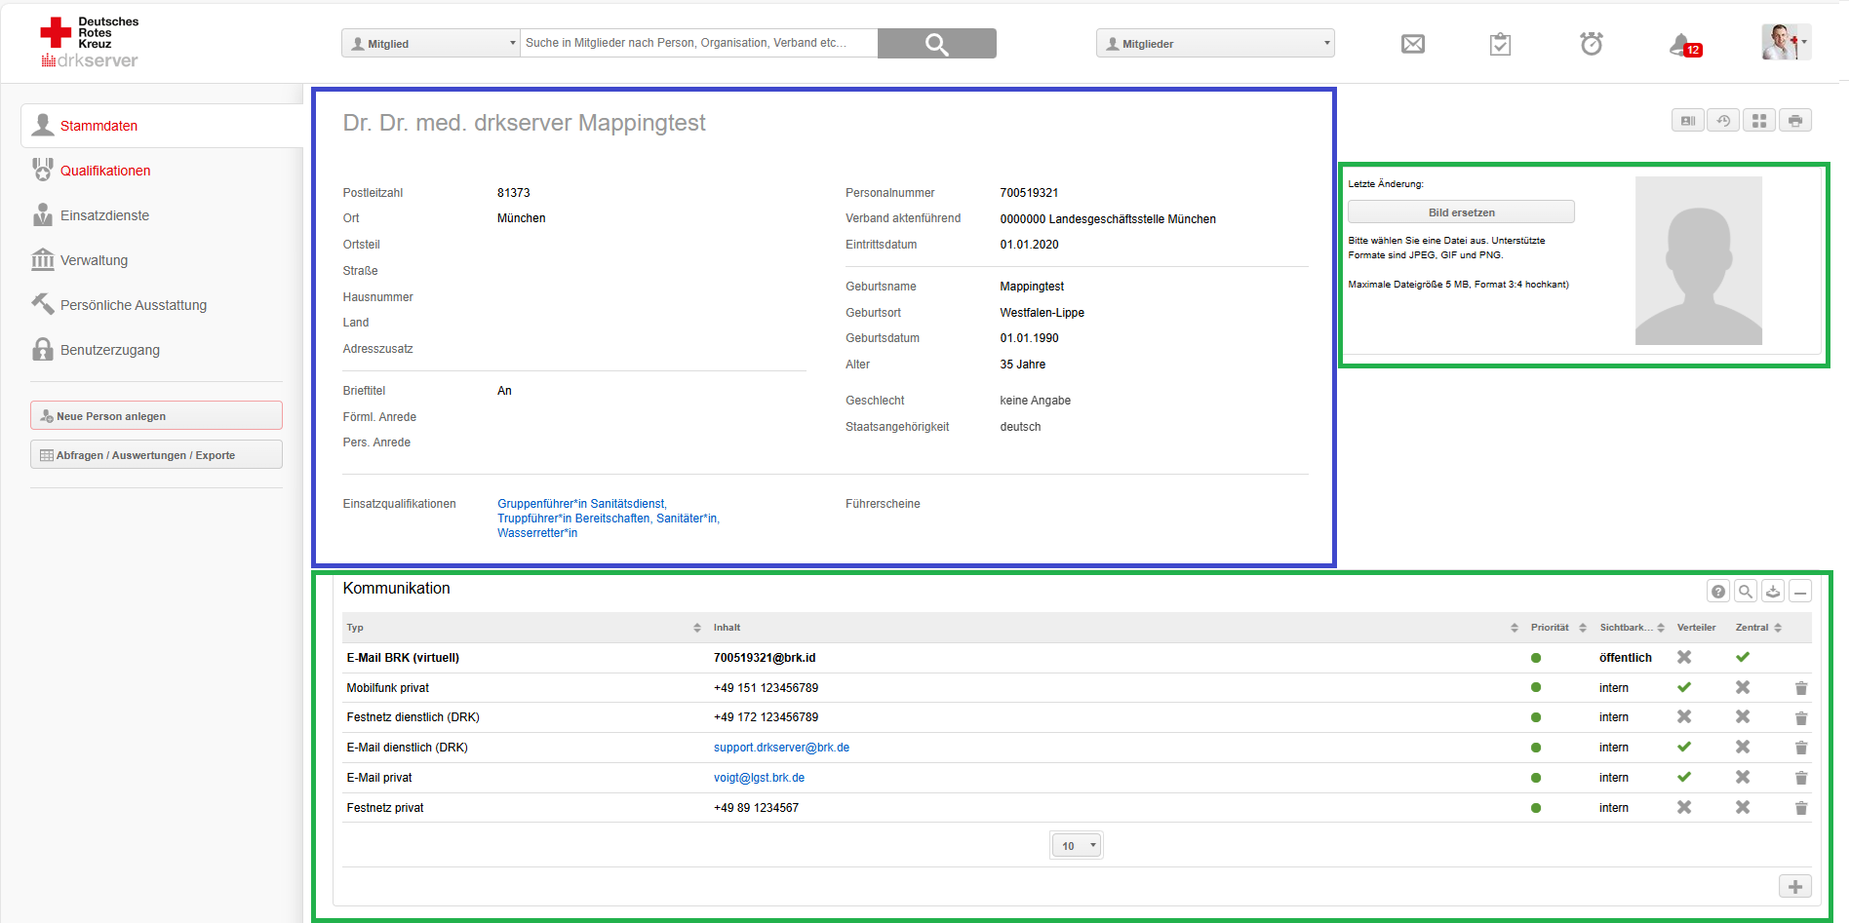Click the member search input field
The image size is (1849, 923).
point(698,43)
